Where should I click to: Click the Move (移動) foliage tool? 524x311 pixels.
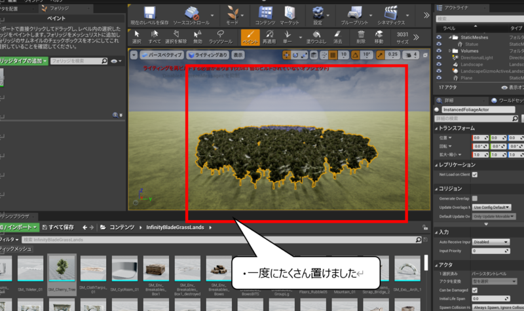pyautogui.click(x=379, y=37)
